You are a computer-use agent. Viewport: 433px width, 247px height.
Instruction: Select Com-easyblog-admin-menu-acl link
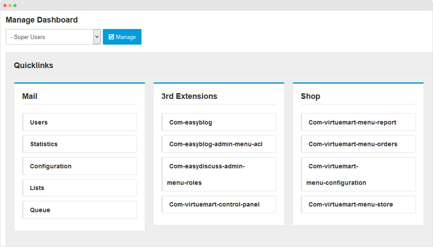pos(219,144)
